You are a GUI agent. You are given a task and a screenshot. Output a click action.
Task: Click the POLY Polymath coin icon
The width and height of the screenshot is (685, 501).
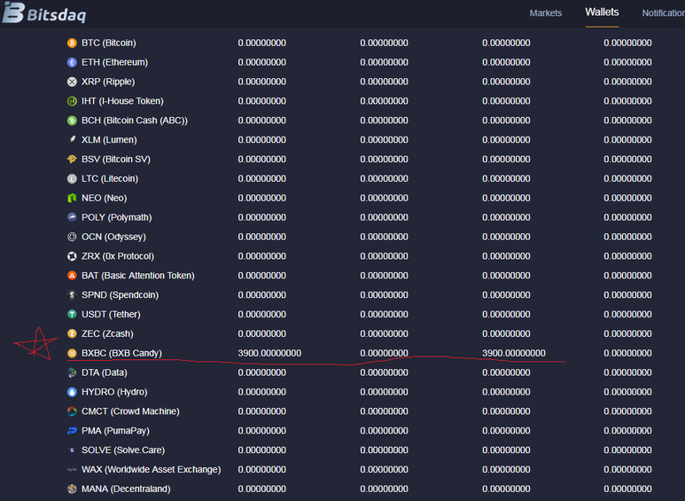click(x=72, y=217)
